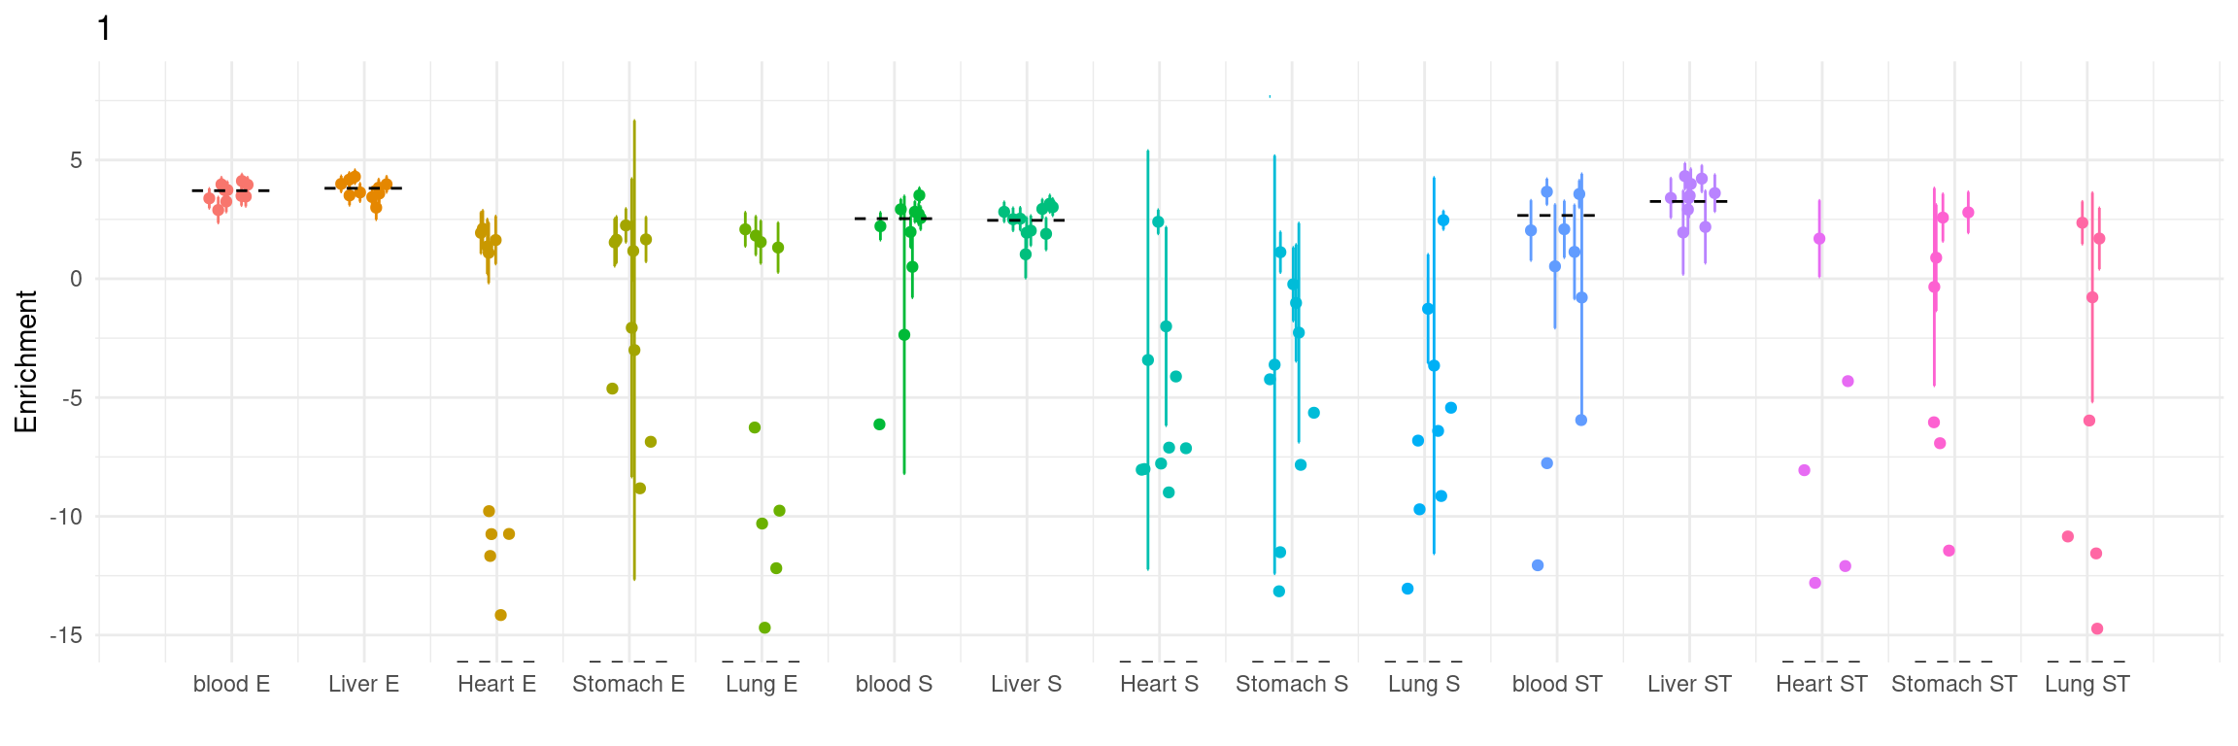The height and width of the screenshot is (746, 2238).
Task: Select the lowest Lung E data point
Action: [764, 627]
